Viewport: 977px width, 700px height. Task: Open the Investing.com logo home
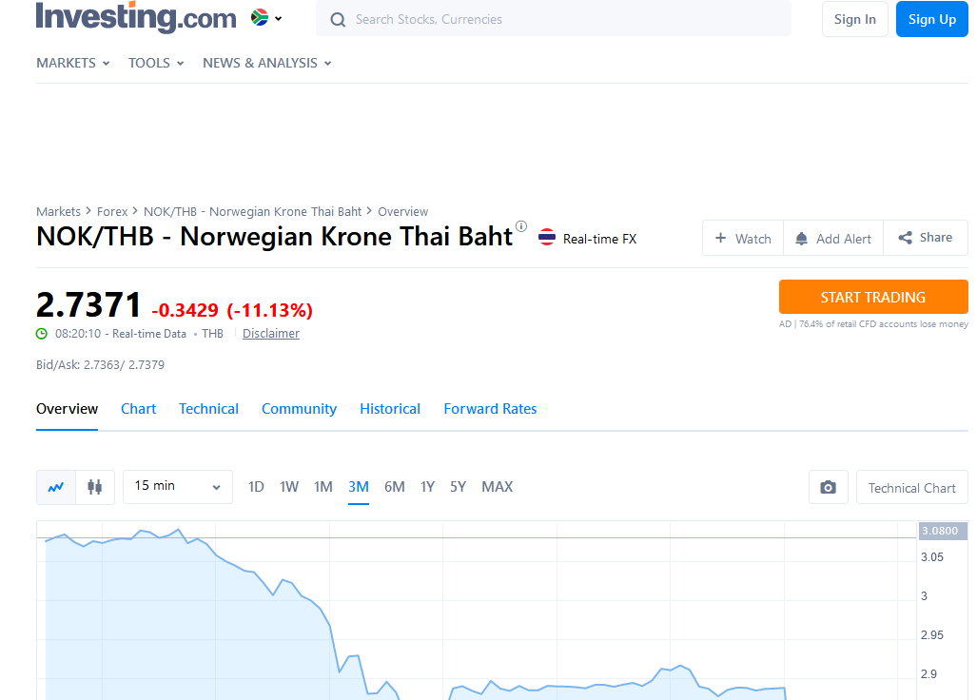coord(136,18)
